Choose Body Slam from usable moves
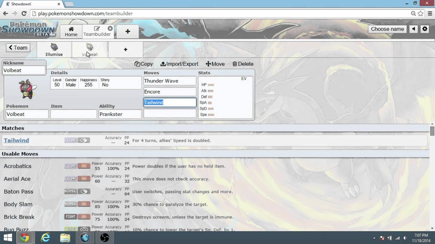This screenshot has height=244, width=435. [x=18, y=204]
